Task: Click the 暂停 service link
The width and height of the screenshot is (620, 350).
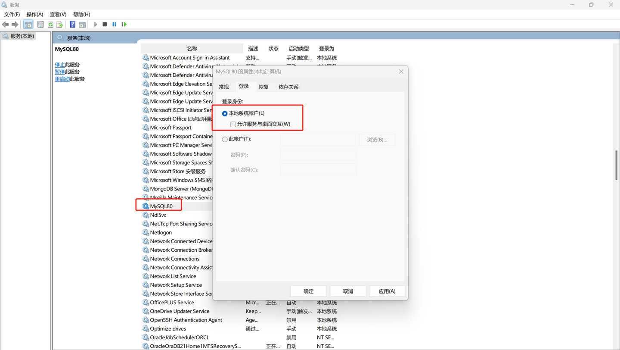Action: click(x=60, y=72)
